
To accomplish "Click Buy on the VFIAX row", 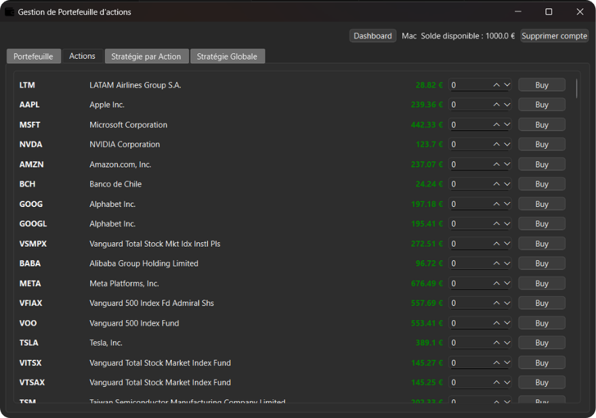I will point(542,303).
